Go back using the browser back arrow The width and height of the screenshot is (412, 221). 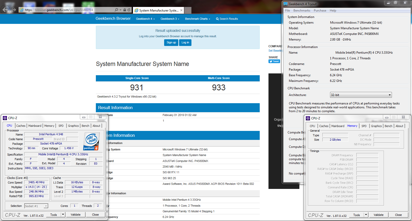(5, 10)
